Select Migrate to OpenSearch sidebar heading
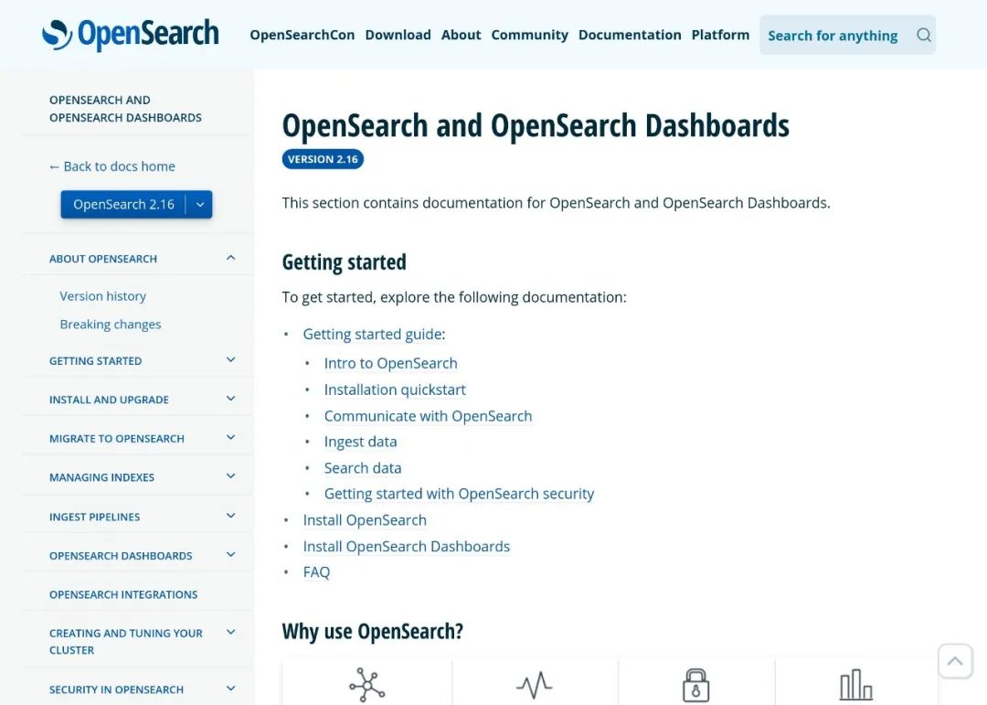987x705 pixels. (x=116, y=439)
